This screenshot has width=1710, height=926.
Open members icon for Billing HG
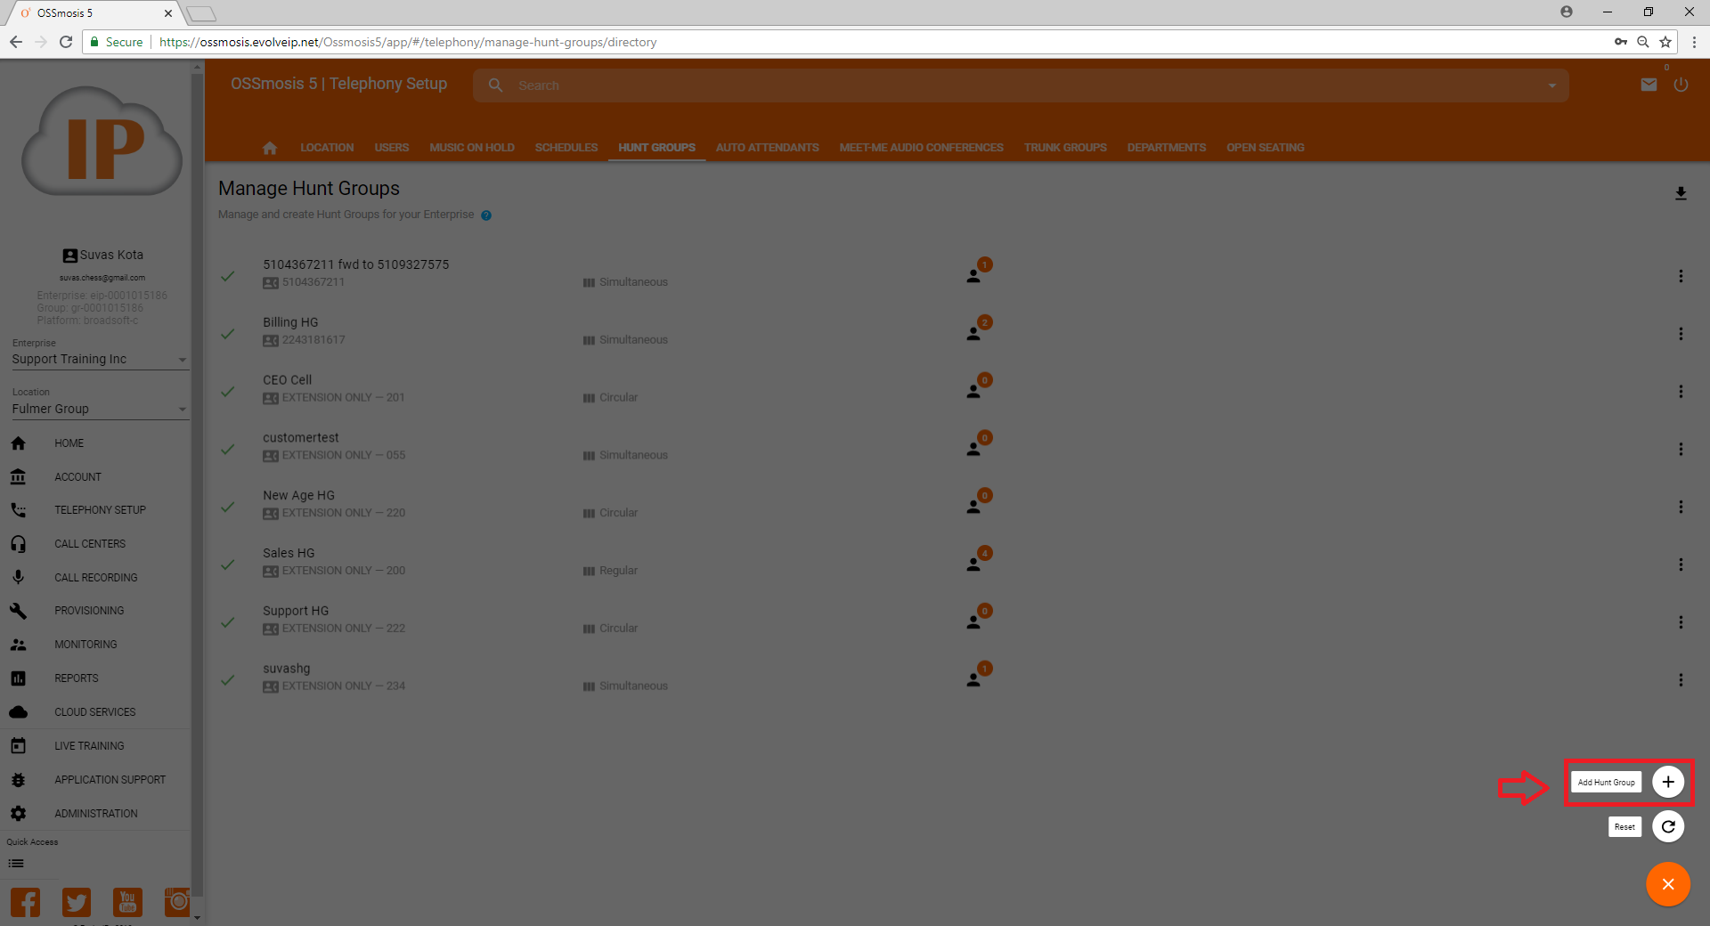pyautogui.click(x=974, y=334)
